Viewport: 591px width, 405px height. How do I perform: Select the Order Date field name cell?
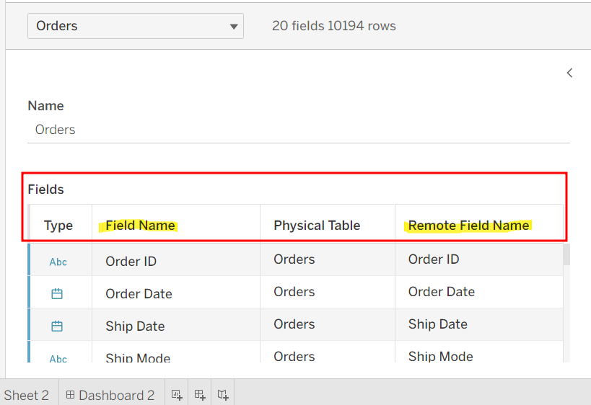(x=176, y=292)
